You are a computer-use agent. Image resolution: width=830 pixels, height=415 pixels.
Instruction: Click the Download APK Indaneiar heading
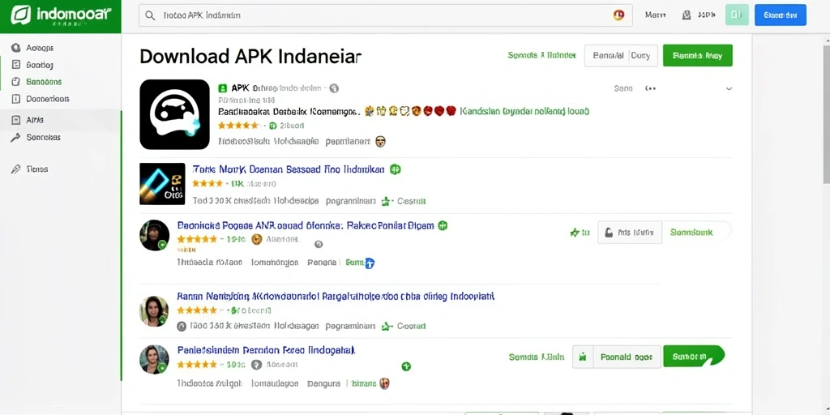tap(251, 56)
